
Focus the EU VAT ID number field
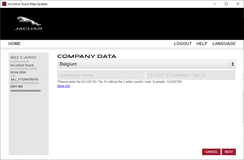click(190, 75)
